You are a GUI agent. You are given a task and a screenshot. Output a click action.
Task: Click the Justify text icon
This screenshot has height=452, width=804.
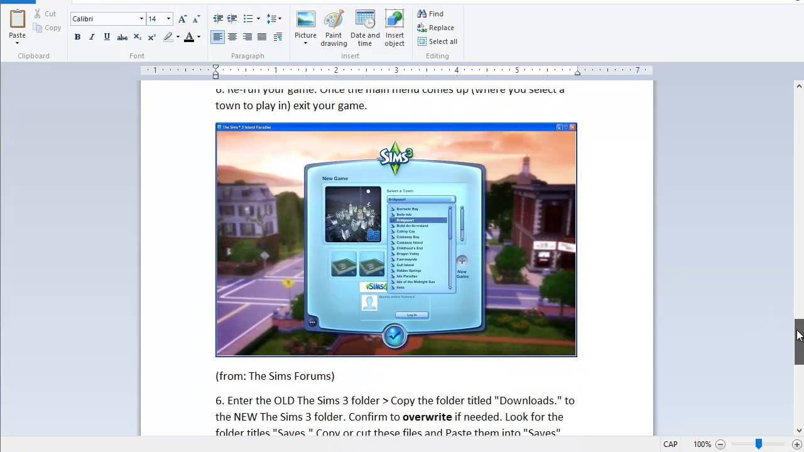coord(262,37)
